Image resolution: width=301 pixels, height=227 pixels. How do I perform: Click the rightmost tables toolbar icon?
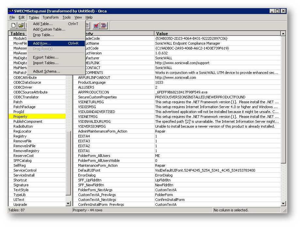[104, 25]
